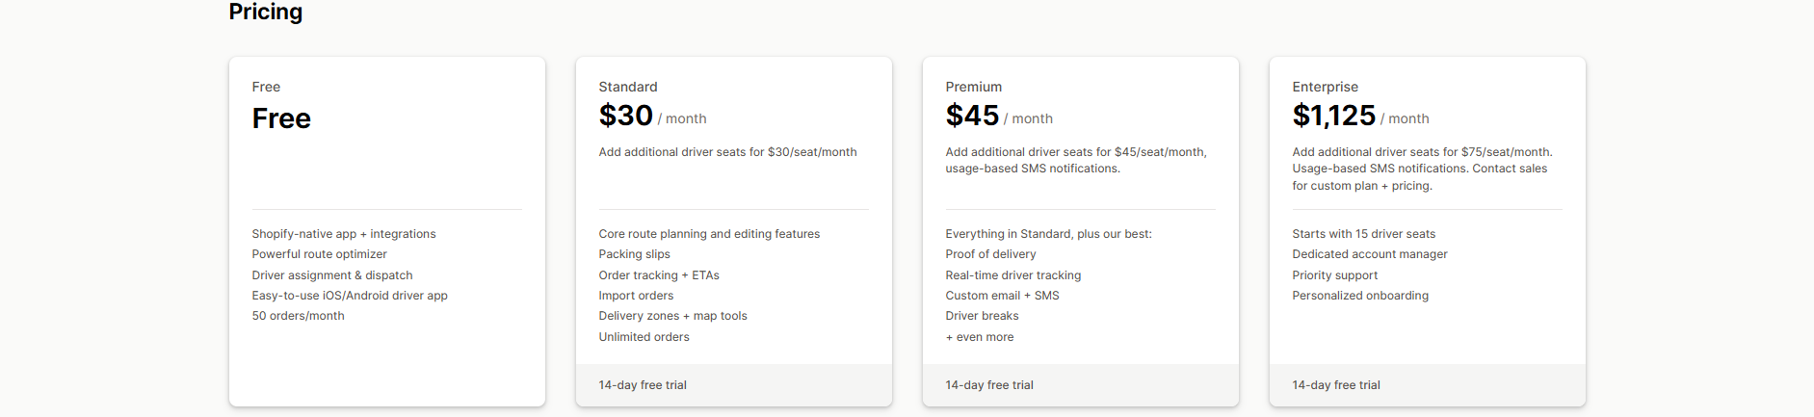
Task: Click the Proof of delivery feature
Action: coord(990,254)
